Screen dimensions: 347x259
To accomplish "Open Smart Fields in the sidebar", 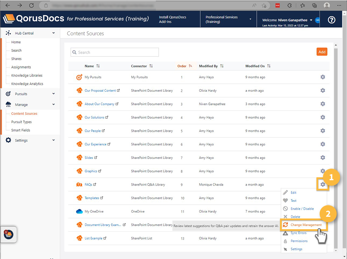I will click(x=20, y=130).
